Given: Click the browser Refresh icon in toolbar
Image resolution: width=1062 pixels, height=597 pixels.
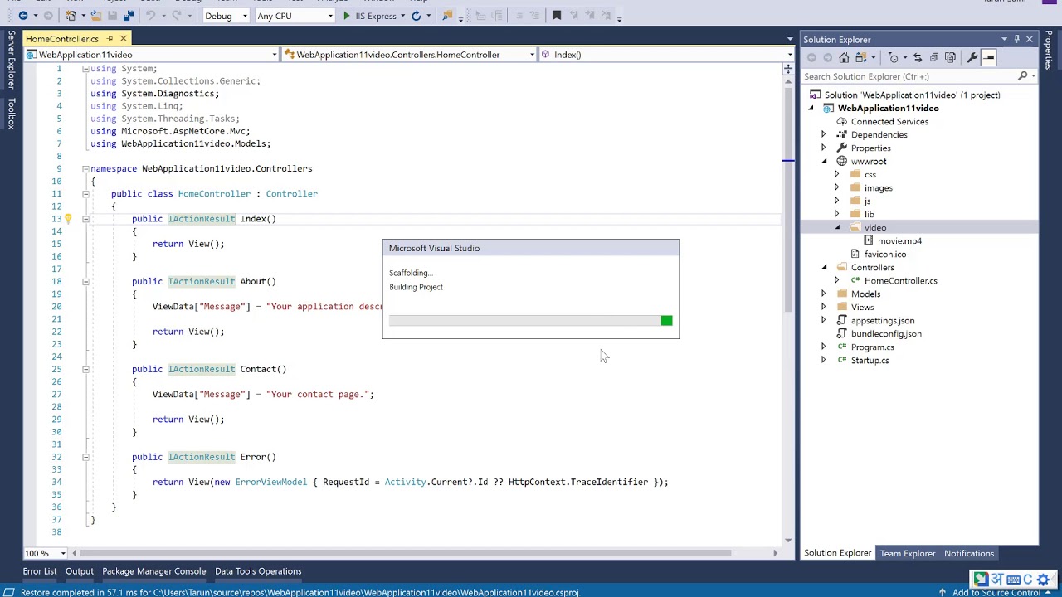Looking at the screenshot, I should 416,16.
